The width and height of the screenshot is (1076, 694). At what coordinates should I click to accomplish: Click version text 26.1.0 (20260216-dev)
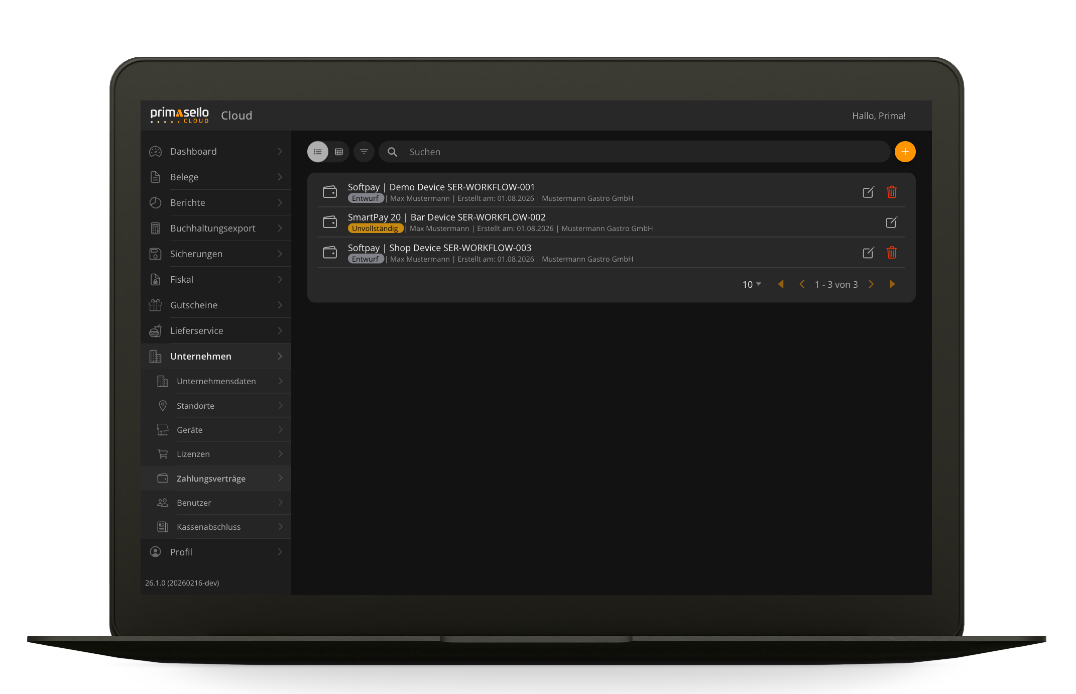tap(182, 583)
